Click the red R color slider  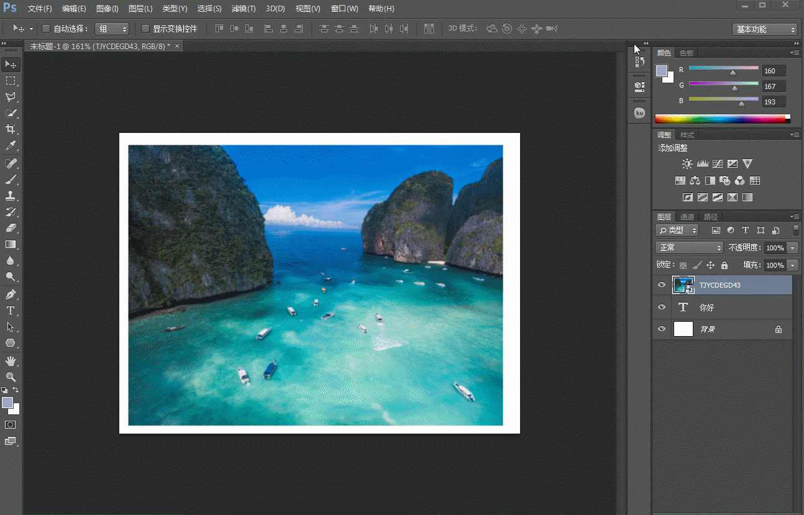724,68
